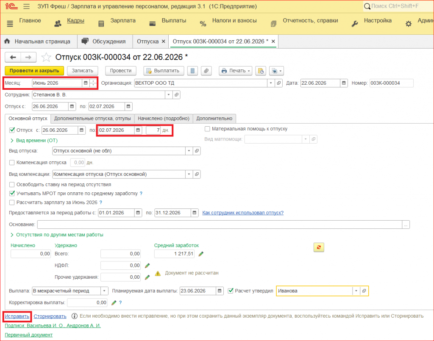Edit НДФЛ with the pencil icon
The width and height of the screenshot is (434, 341).
point(147,266)
